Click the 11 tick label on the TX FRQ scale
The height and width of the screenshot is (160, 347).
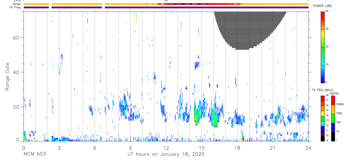pyautogui.click(x=327, y=130)
